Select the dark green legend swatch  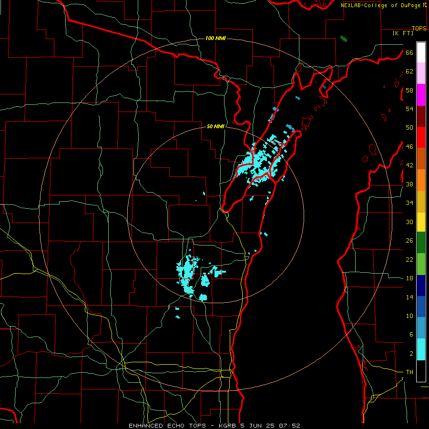(421, 243)
